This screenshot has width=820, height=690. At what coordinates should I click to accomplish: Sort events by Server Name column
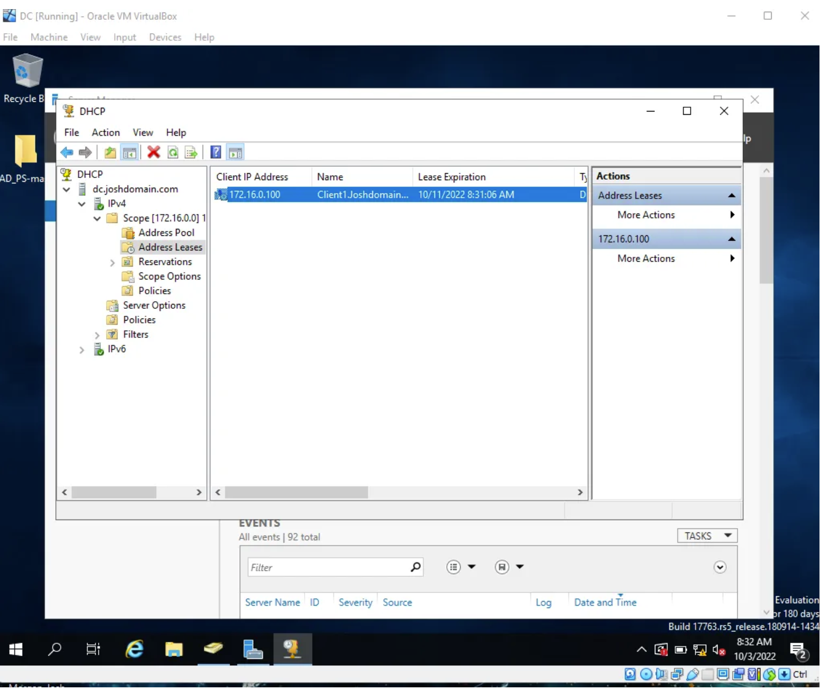pos(272,603)
